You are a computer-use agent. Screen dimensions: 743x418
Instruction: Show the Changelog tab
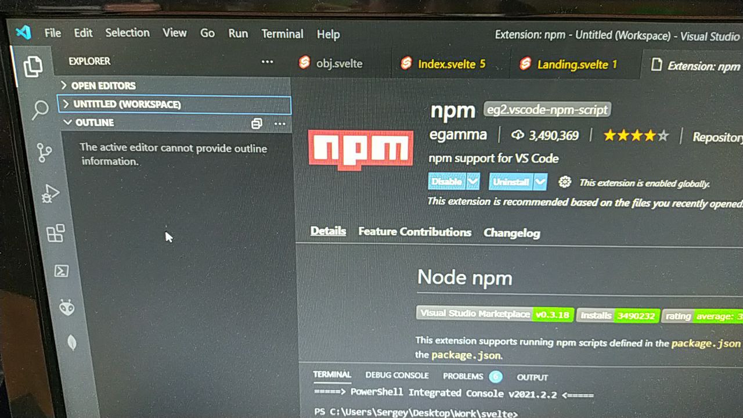pos(512,233)
